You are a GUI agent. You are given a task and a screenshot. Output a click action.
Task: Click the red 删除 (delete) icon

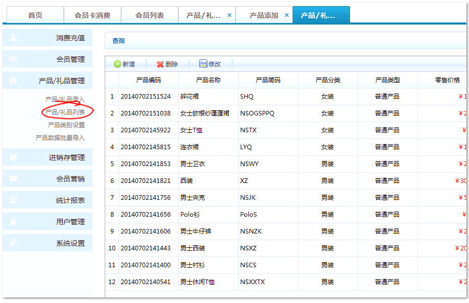coord(160,64)
